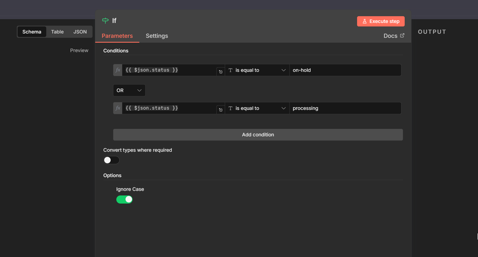Switch to the Settings tab
The width and height of the screenshot is (478, 257).
tap(157, 36)
